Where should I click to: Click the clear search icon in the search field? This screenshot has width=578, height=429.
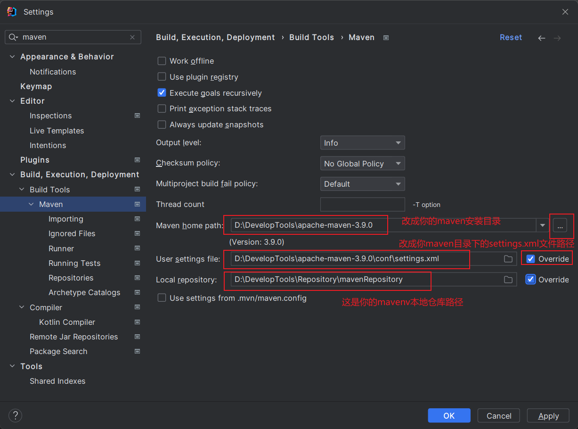[132, 37]
